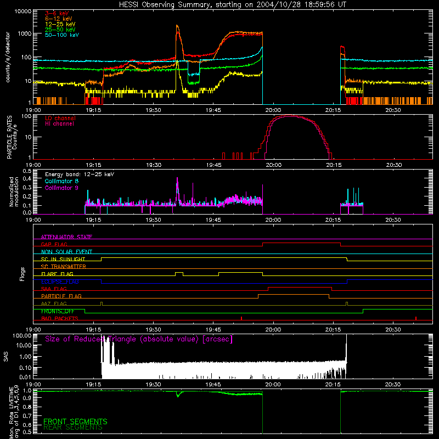Select the Collimator 9 legend label
439x439 pixels.
click(x=61, y=188)
